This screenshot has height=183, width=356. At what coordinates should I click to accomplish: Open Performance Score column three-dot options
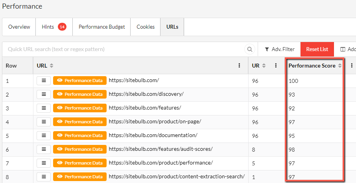click(352, 66)
